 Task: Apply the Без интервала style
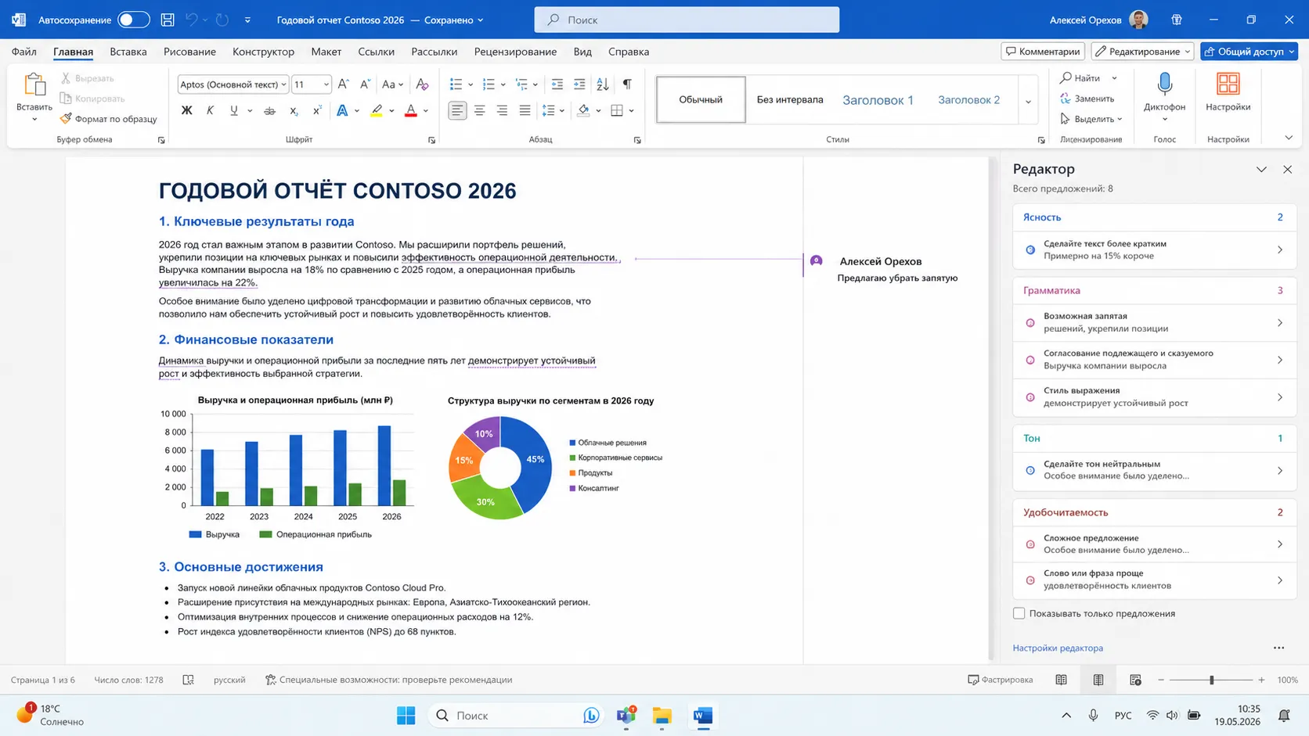point(790,100)
